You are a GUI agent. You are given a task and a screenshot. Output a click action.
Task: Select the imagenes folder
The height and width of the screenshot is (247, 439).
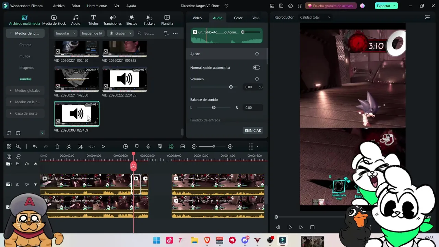click(27, 68)
